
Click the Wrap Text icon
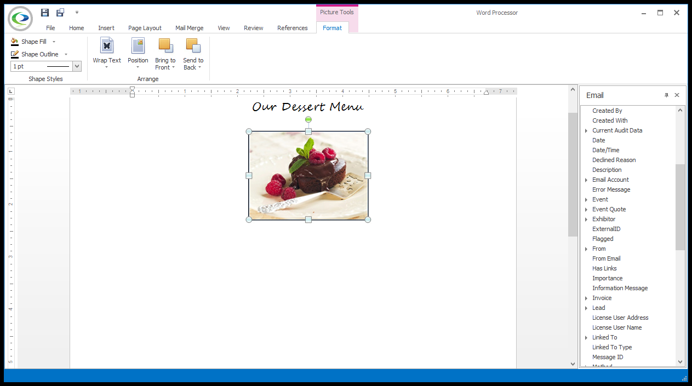pos(107,45)
